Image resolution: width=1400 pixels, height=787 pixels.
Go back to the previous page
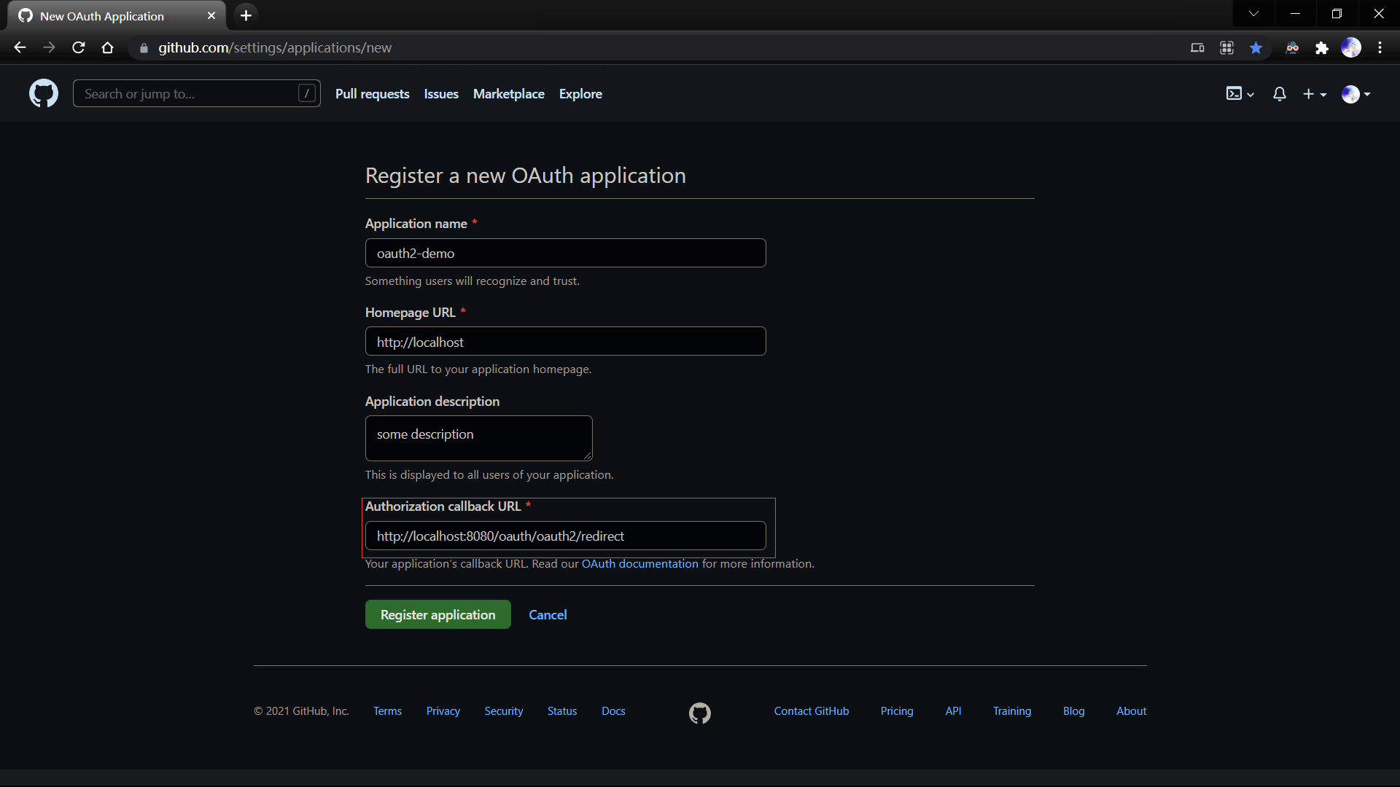20,48
